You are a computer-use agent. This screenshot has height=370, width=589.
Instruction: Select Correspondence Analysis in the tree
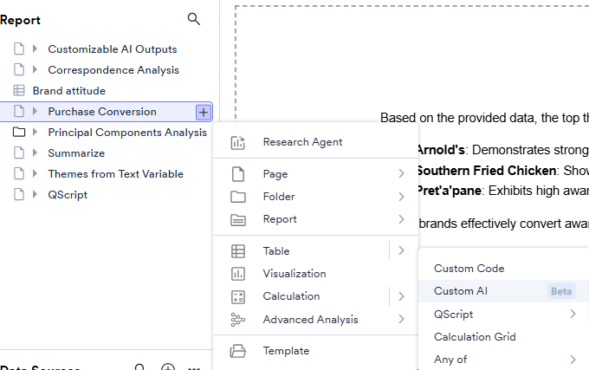[x=113, y=70]
